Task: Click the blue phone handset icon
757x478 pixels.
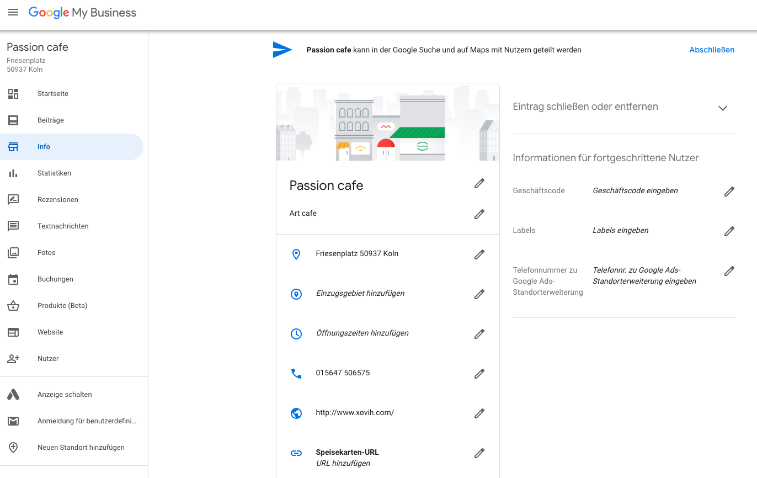Action: (x=296, y=373)
